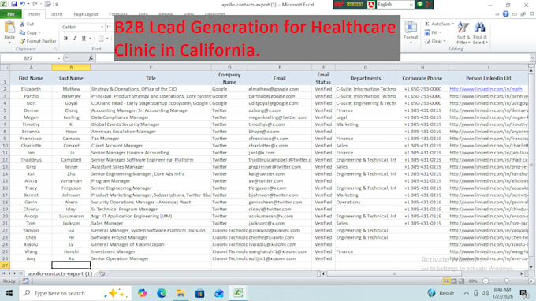Open the Copy dropdown arrow
The image size is (536, 301).
(40, 32)
